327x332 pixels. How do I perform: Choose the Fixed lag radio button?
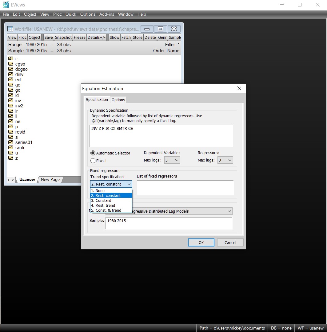pos(93,161)
